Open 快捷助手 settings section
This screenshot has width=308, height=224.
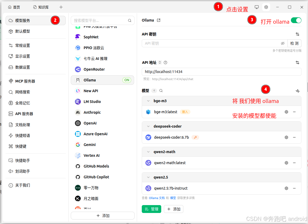(x=36, y=160)
